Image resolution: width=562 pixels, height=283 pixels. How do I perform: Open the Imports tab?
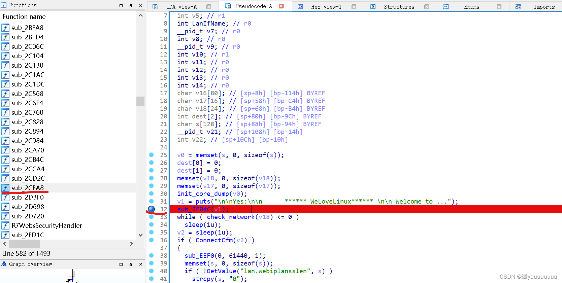click(544, 7)
